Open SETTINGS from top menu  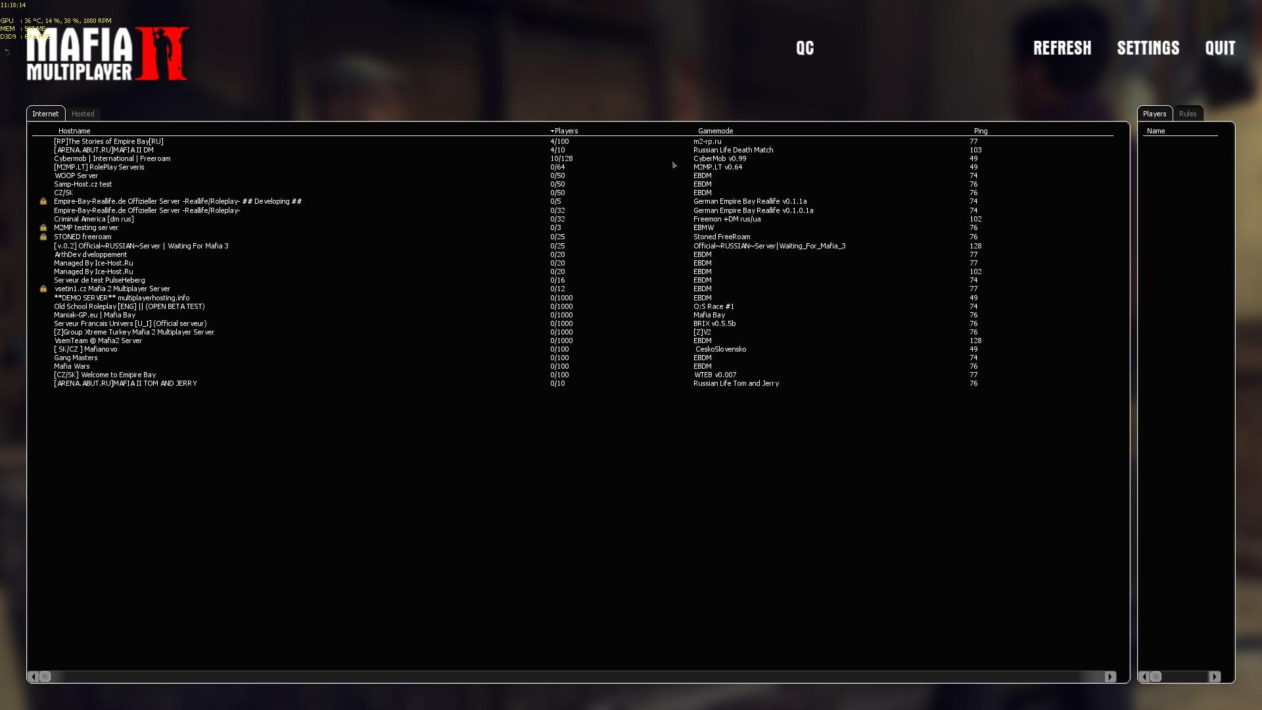(x=1148, y=48)
